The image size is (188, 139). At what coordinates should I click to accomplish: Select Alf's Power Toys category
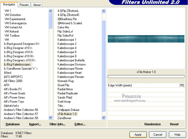coord(14,101)
